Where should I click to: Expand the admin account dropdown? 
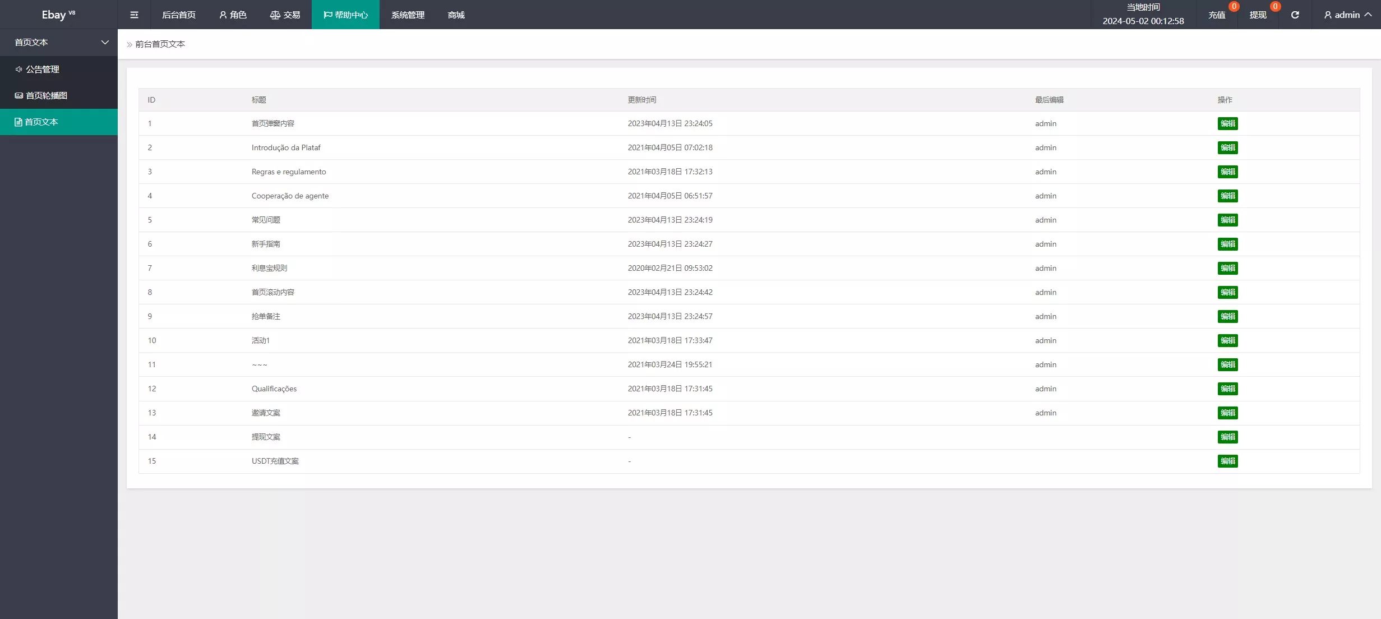point(1347,15)
